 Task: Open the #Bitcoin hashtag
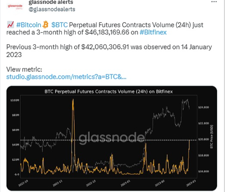point(28,25)
